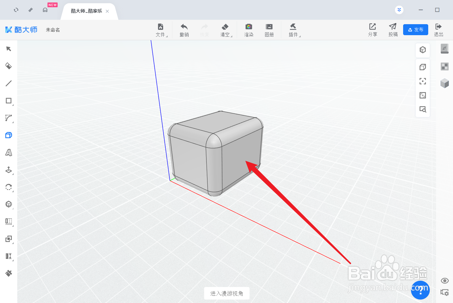
Task: Expand the arc tool's corner submenu arrow
Action: 13,122
